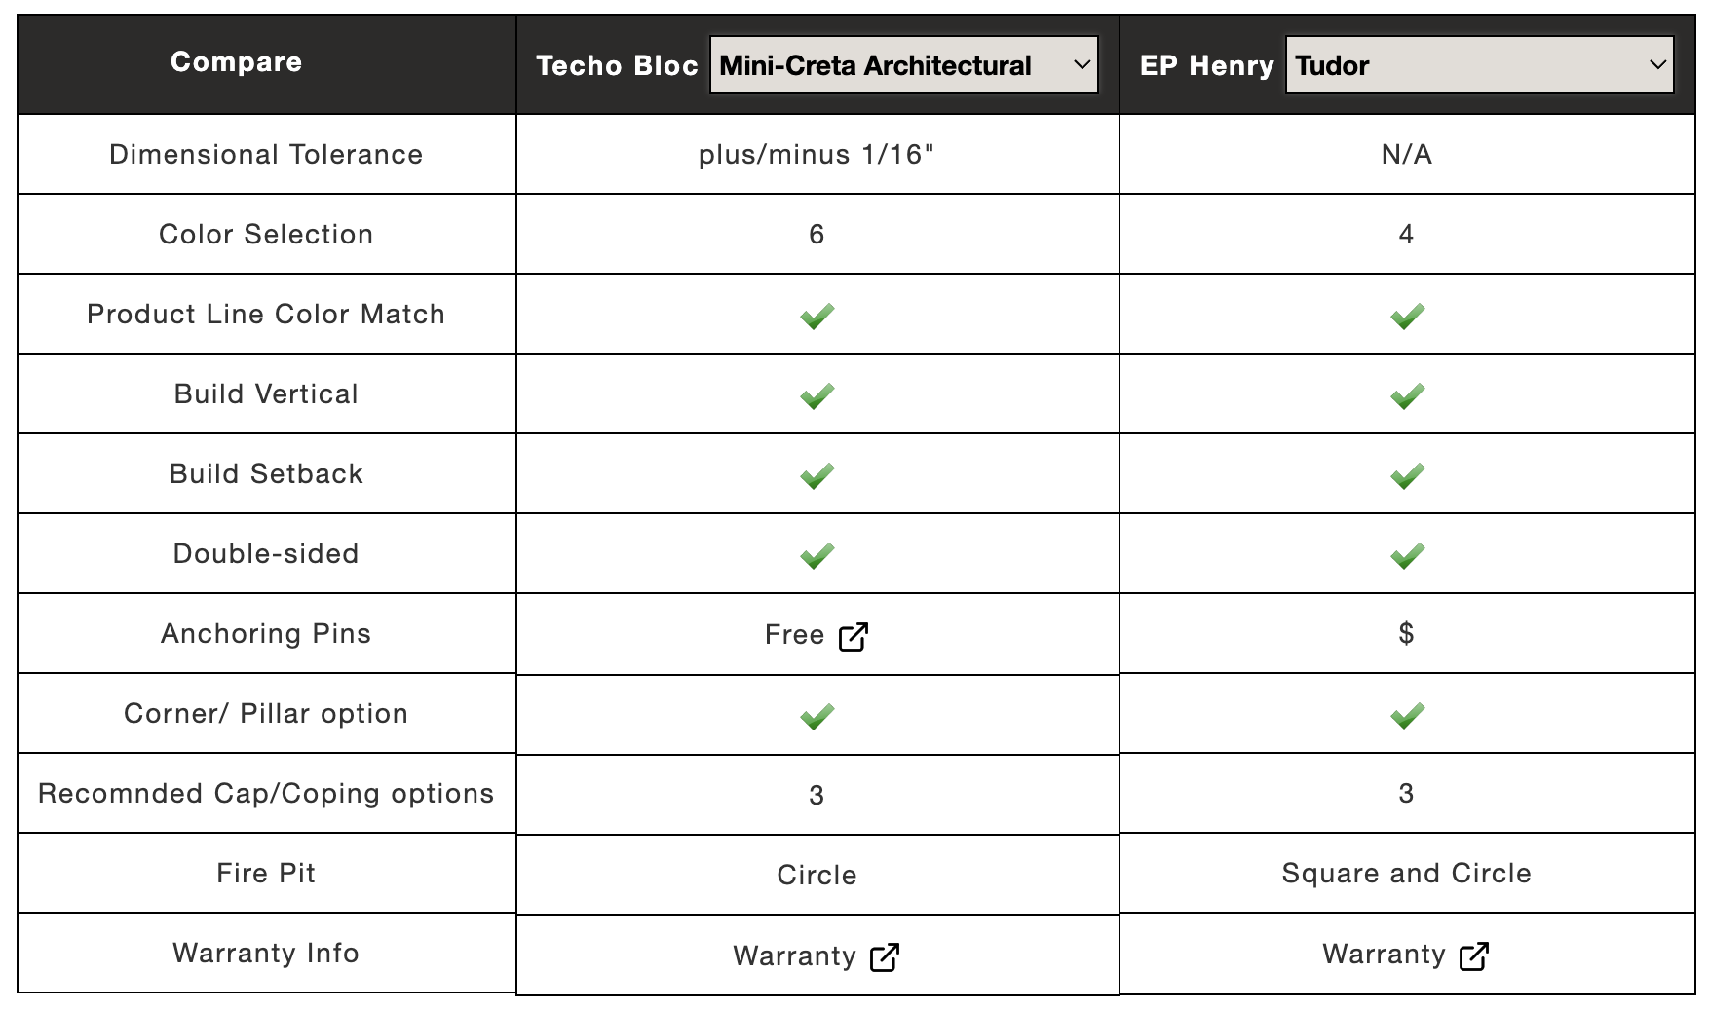
Task: Click the chevron arrow on Mini-Creta Architectural selector
Action: click(1081, 65)
